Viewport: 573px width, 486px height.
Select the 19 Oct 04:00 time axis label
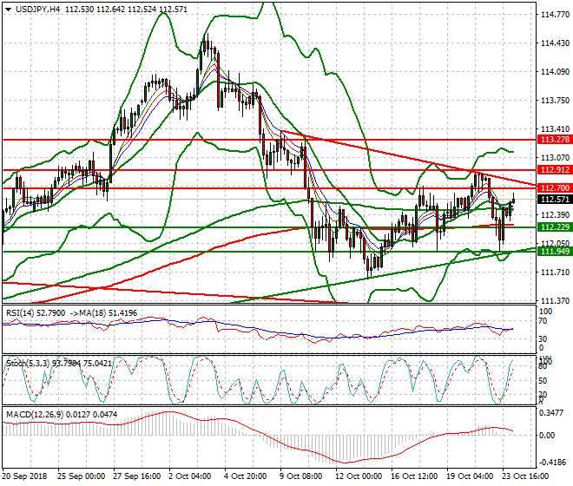[x=470, y=476]
